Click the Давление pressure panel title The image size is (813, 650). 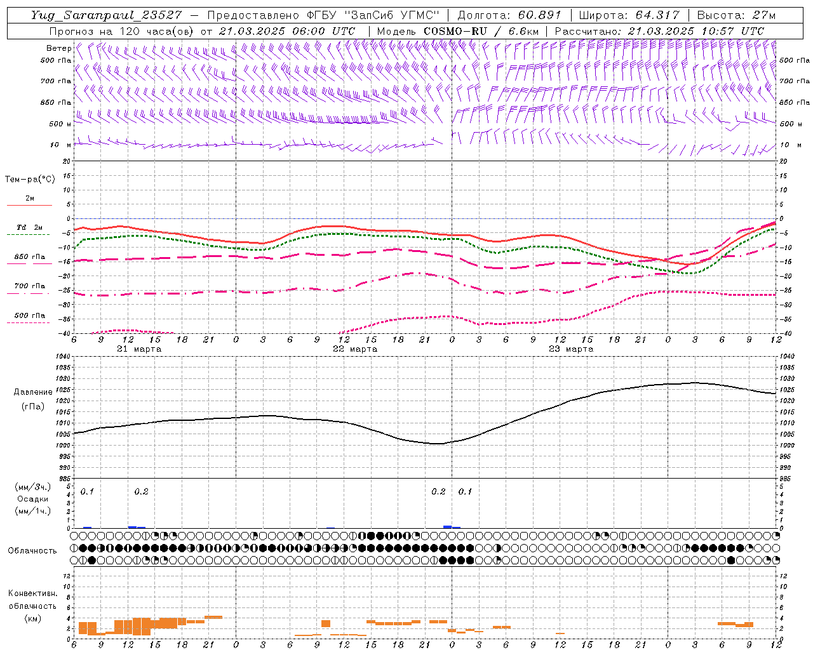pyautogui.click(x=33, y=392)
